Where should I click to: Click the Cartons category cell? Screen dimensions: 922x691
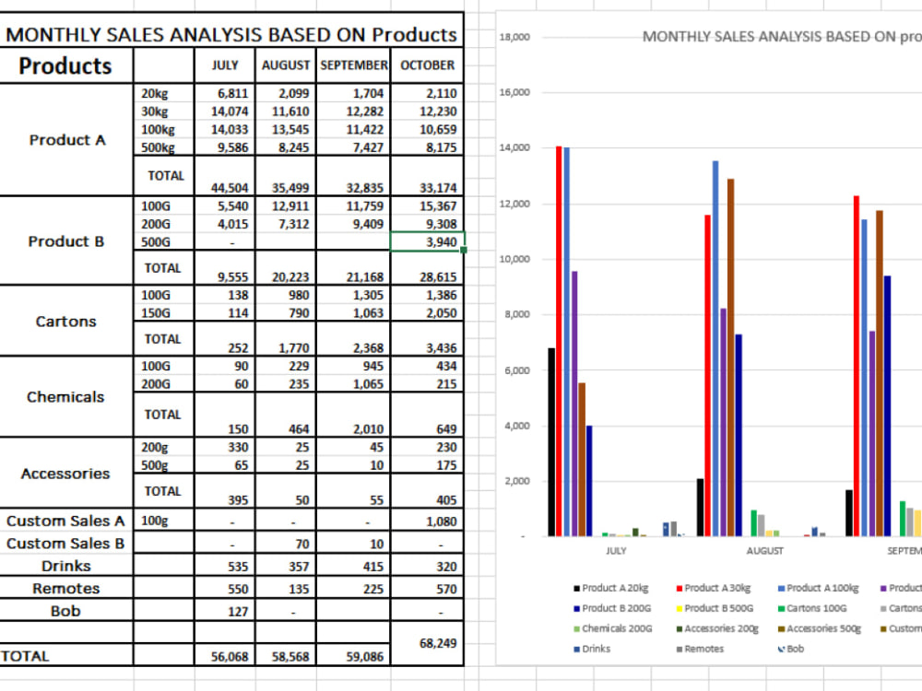(x=66, y=321)
